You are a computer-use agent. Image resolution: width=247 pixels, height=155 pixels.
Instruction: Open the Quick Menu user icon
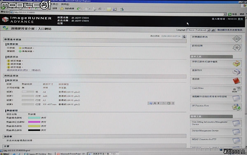pos(236,89)
